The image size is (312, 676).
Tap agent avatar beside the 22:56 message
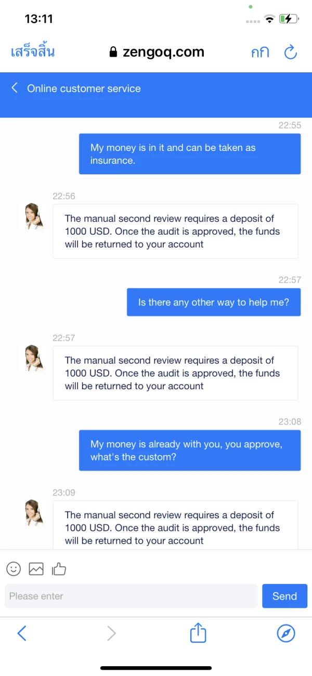[34, 216]
